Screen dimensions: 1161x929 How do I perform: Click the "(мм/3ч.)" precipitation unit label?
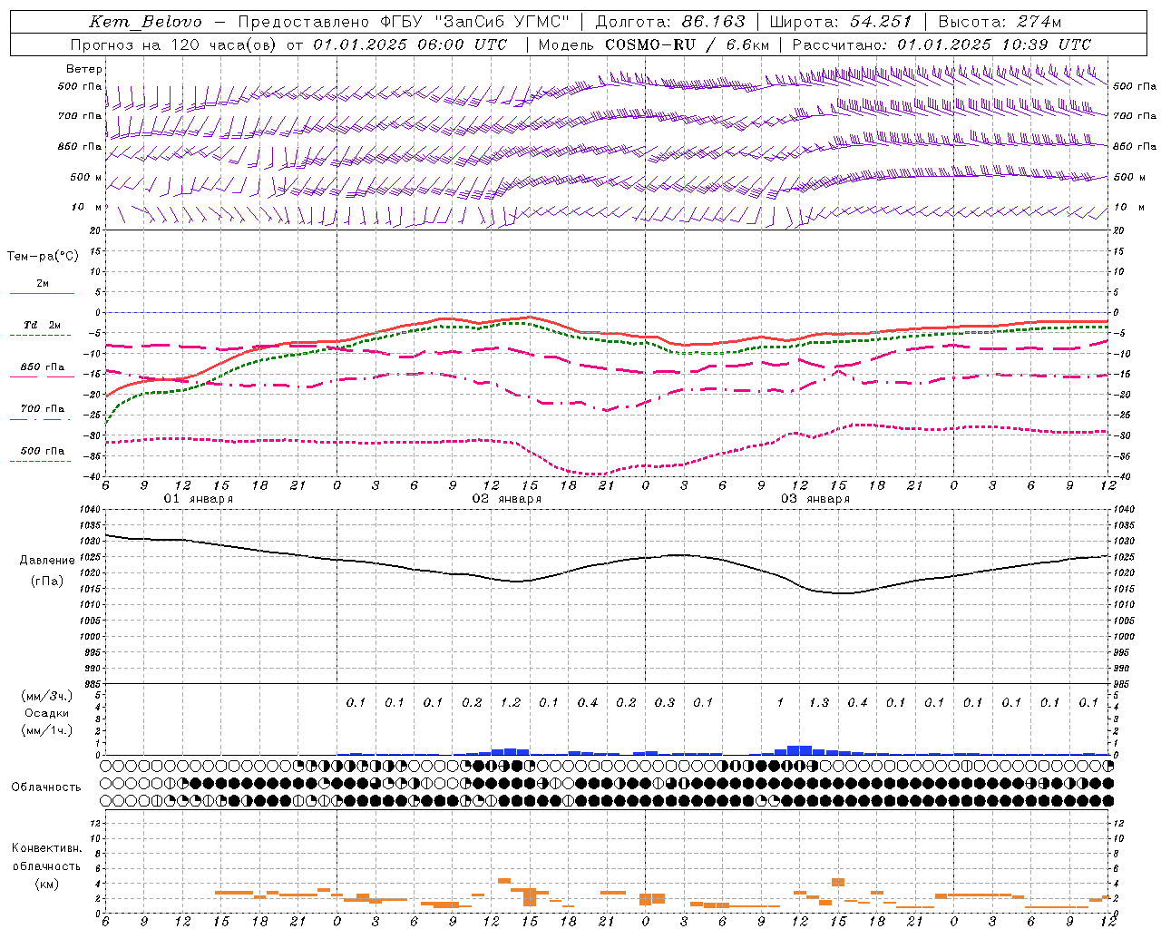pyautogui.click(x=47, y=696)
